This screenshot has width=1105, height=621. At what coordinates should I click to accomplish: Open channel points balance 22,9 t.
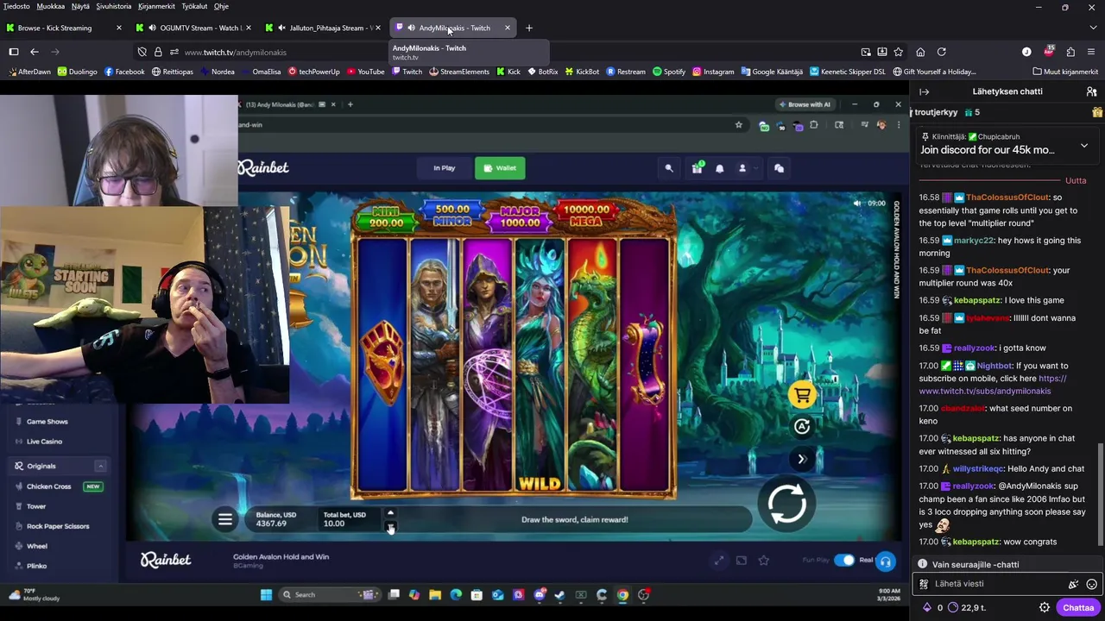(x=968, y=607)
